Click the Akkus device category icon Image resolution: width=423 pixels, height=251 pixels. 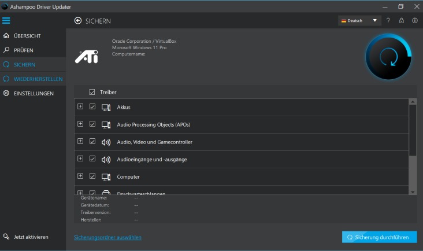click(x=106, y=108)
